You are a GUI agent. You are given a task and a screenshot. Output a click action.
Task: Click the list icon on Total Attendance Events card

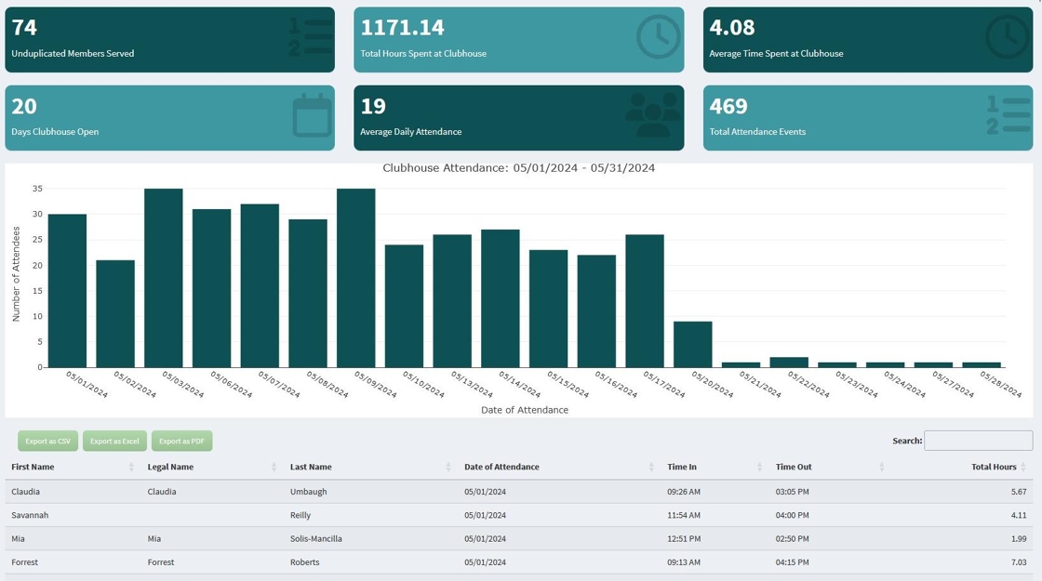pos(1009,115)
